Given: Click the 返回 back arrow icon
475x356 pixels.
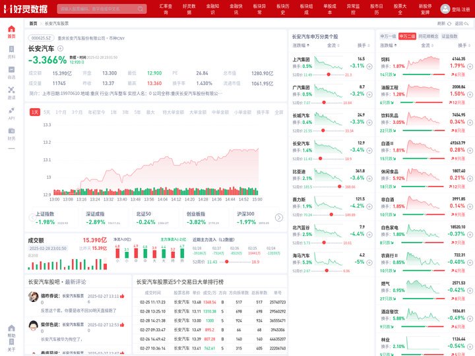Looking at the screenshot, I should 466,24.
